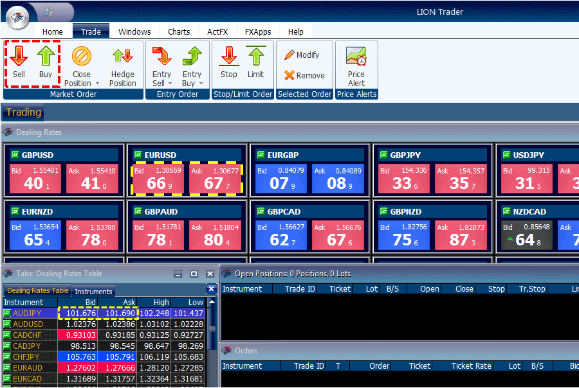Open the Price Alert tool
This screenshot has height=388, width=579.
click(356, 66)
